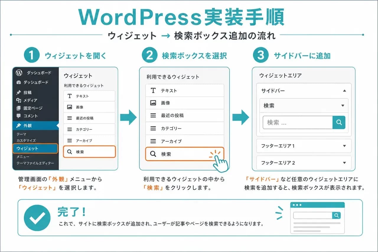Viewport: 378px width, 252px height.
Task: Click the テキスト label in step 1 widget list
Action: coord(82,96)
